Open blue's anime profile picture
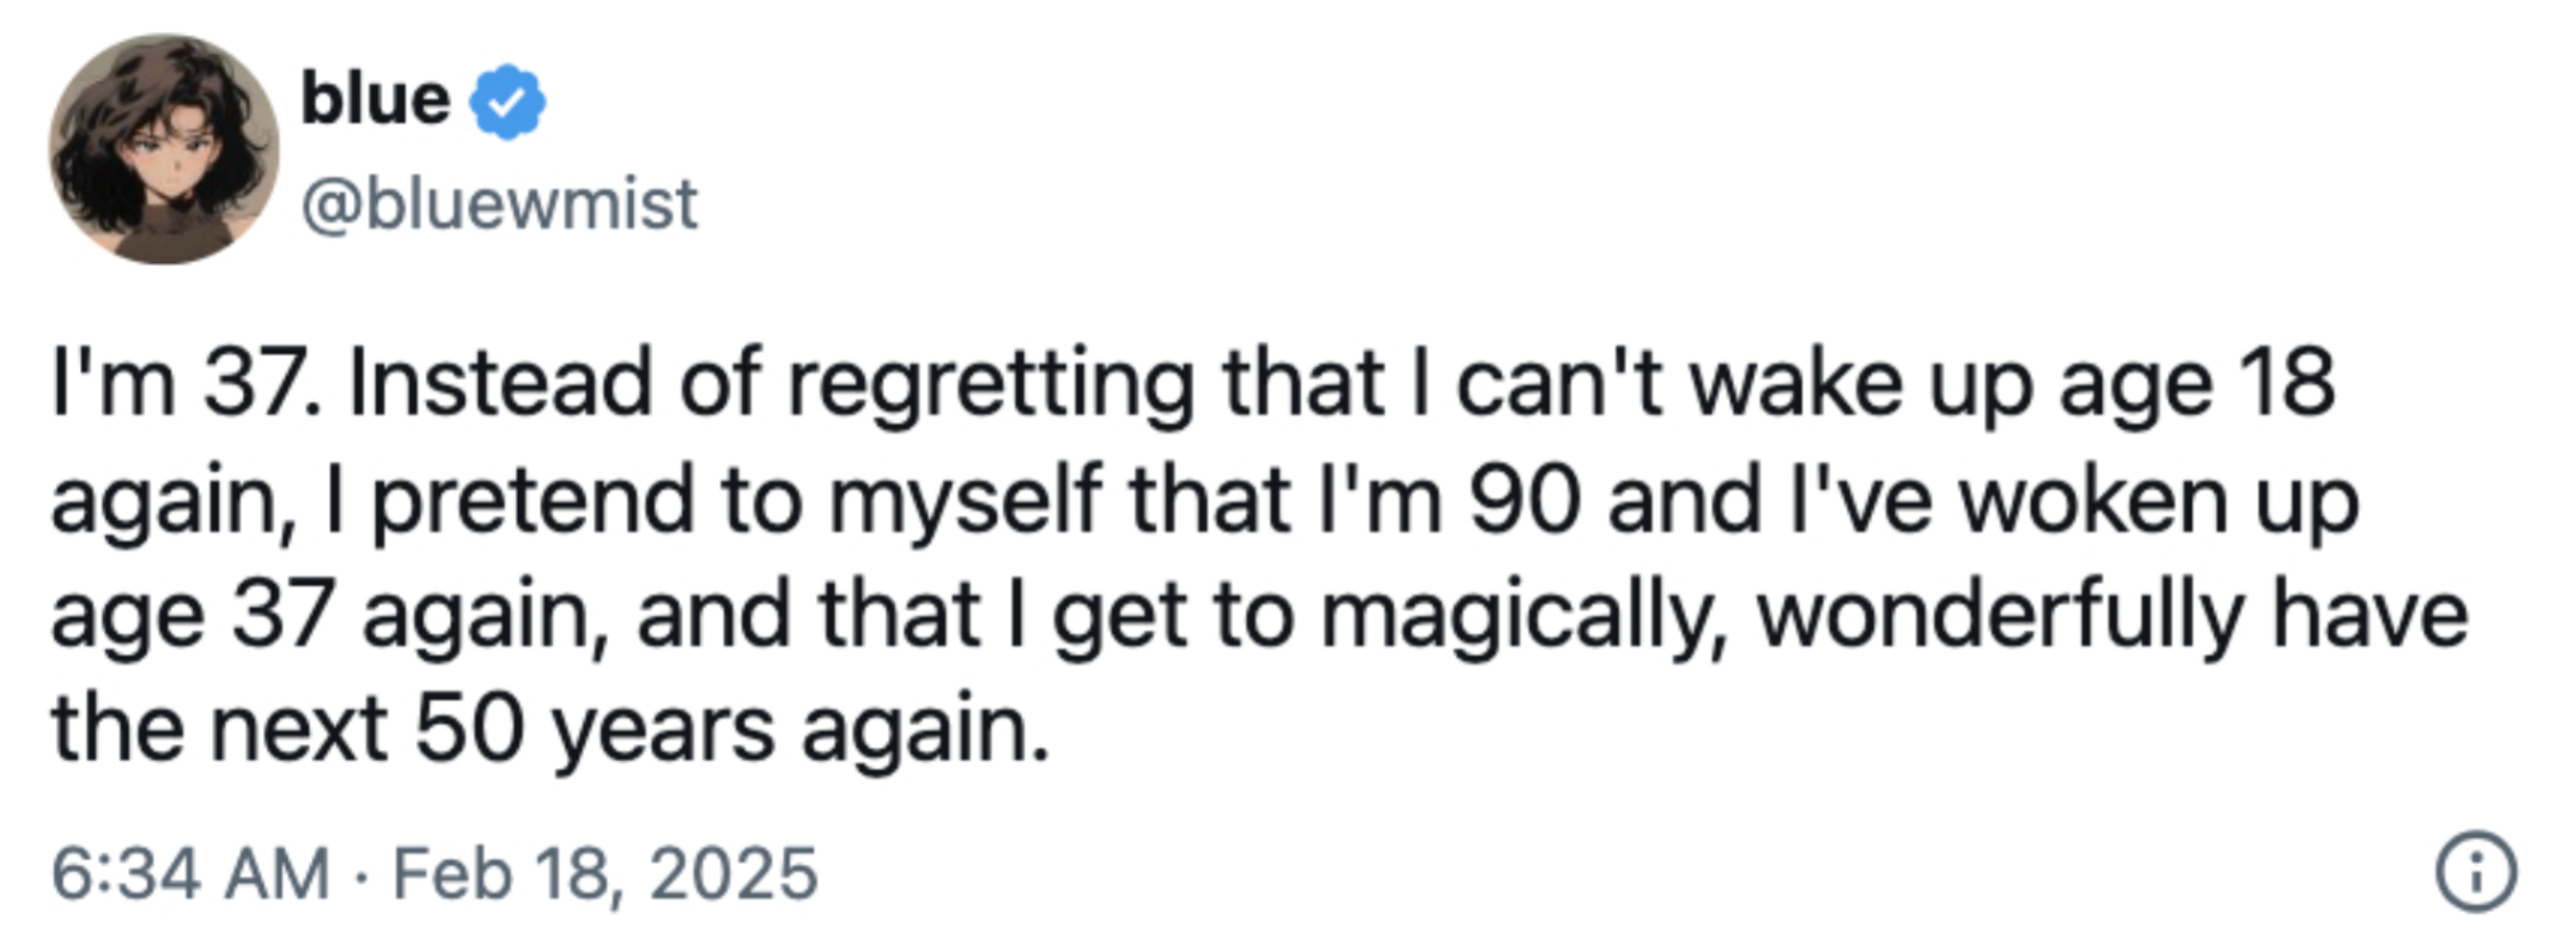Image resolution: width=2570 pixels, height=948 pixels. (165, 150)
